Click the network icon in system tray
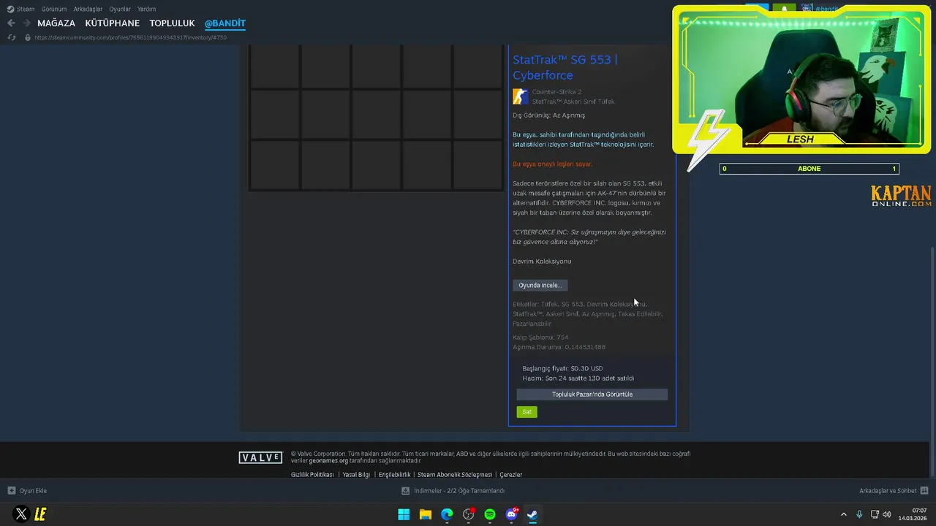936x526 pixels. [x=874, y=514]
